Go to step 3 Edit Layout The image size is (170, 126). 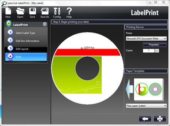point(26,49)
